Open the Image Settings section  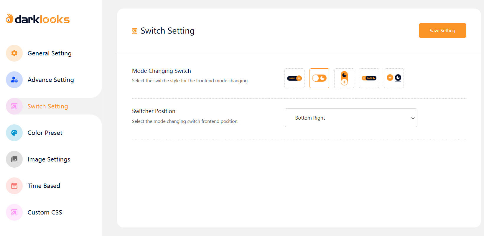pyautogui.click(x=49, y=159)
